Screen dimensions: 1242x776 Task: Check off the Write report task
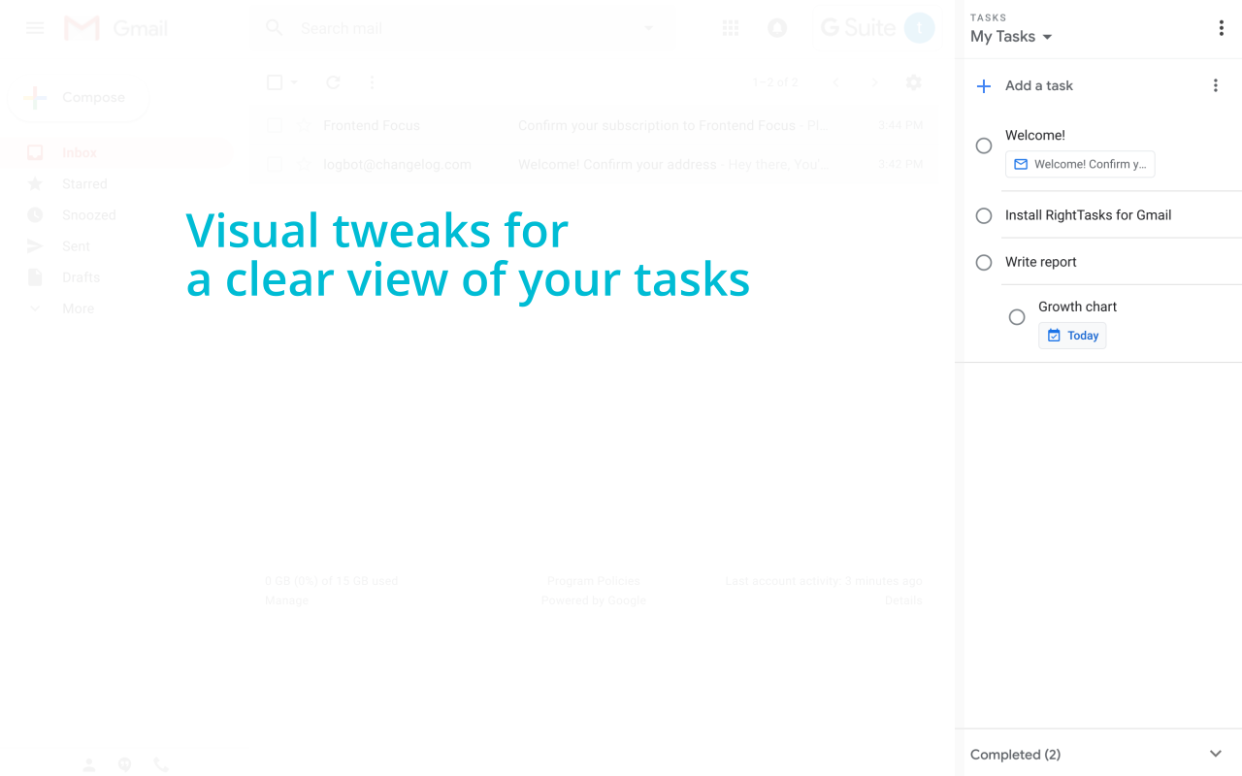(x=983, y=262)
